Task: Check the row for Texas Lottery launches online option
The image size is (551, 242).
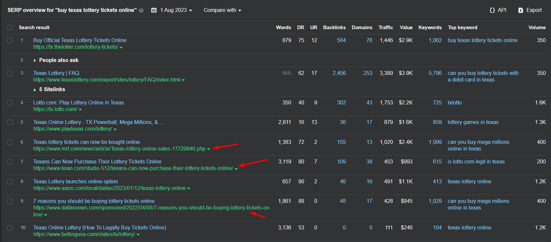Action: coord(10,181)
